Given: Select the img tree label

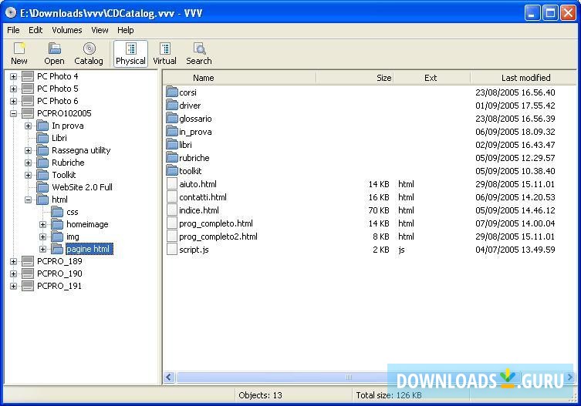Looking at the screenshot, I should click(x=73, y=237).
